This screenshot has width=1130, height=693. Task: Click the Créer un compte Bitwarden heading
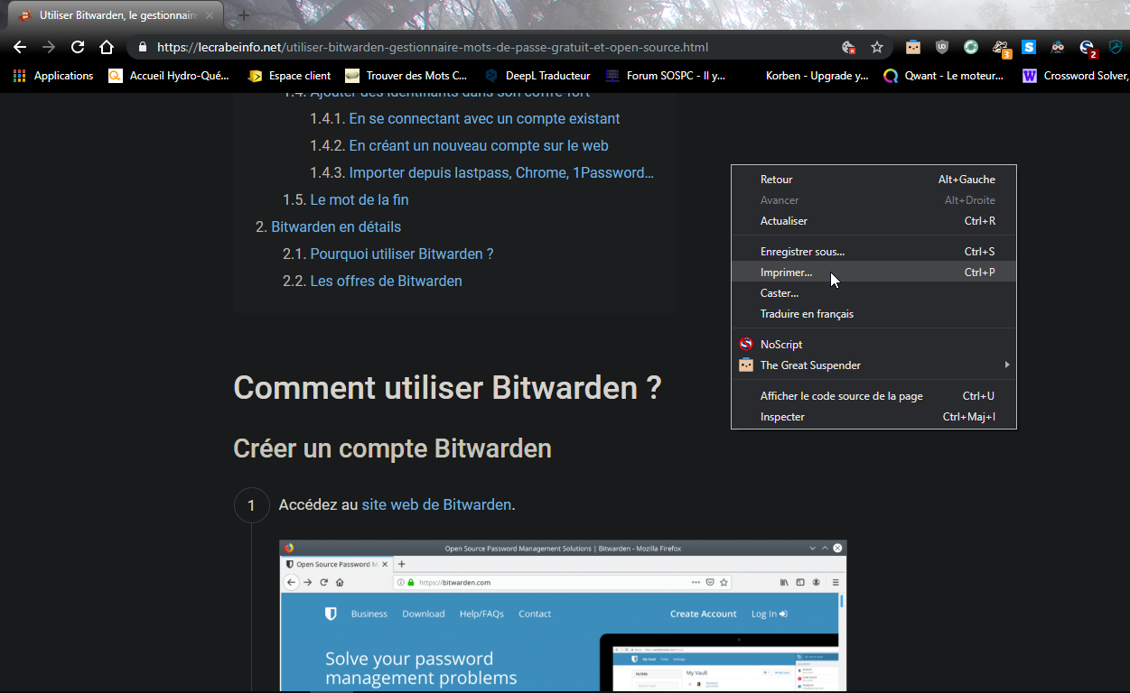[x=392, y=448]
